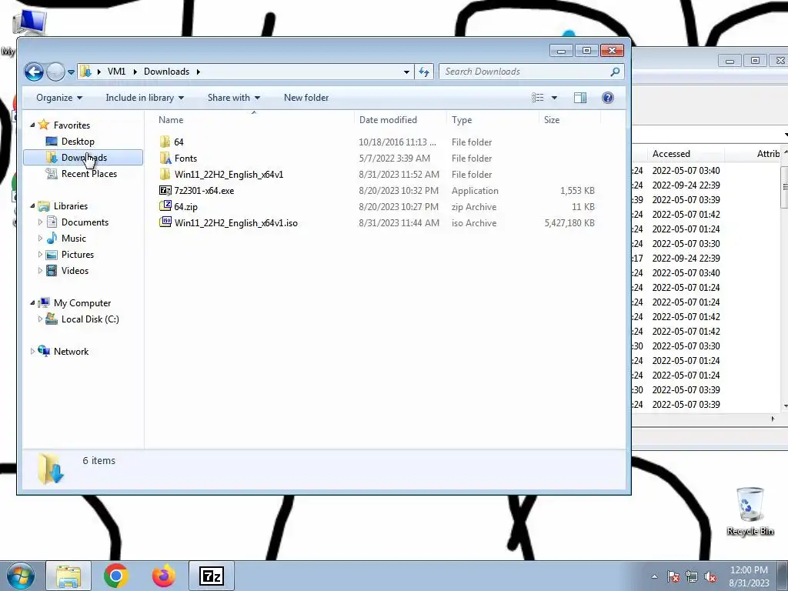This screenshot has width=788, height=591.
Task: Click the muted volume tray icon
Action: [x=710, y=576]
